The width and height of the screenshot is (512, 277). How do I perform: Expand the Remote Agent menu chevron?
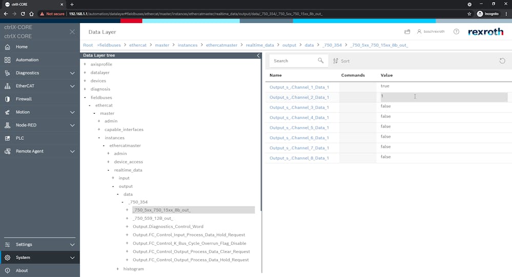(x=72, y=152)
